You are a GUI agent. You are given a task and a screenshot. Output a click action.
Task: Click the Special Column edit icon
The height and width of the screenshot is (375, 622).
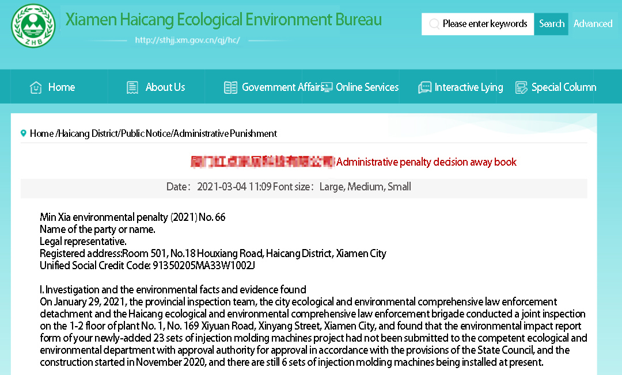click(x=521, y=87)
